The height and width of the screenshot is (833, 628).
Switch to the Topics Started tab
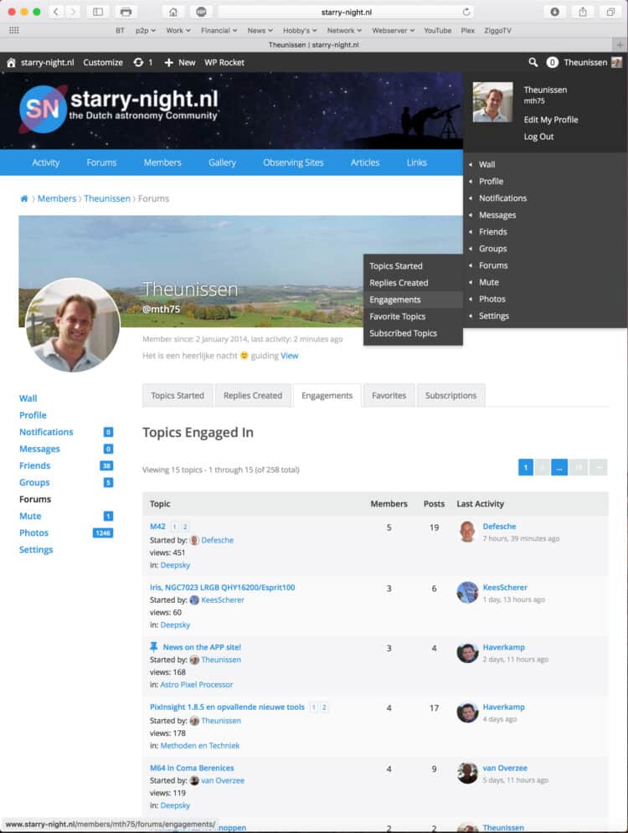click(178, 395)
